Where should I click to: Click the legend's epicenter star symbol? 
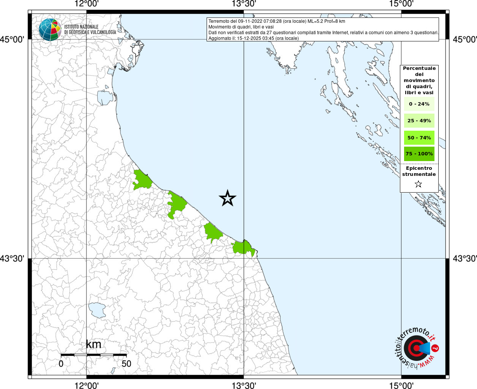[418, 184]
